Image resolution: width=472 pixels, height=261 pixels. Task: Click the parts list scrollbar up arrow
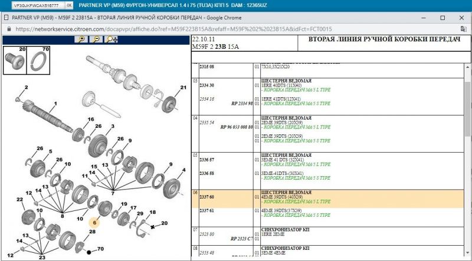click(467, 64)
